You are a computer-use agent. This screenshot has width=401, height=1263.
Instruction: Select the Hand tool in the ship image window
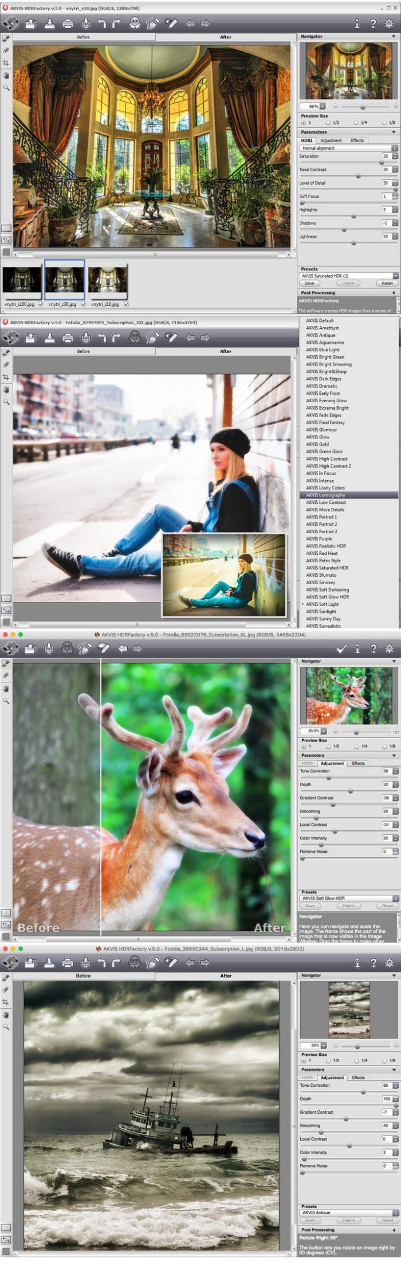[6, 1015]
